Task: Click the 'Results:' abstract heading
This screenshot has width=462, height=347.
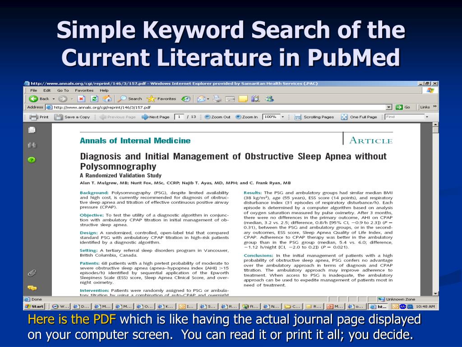Action: pyautogui.click(x=253, y=192)
